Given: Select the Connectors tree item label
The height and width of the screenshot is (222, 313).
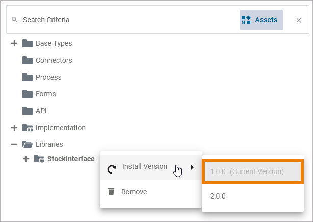Looking at the screenshot, I should [x=54, y=60].
